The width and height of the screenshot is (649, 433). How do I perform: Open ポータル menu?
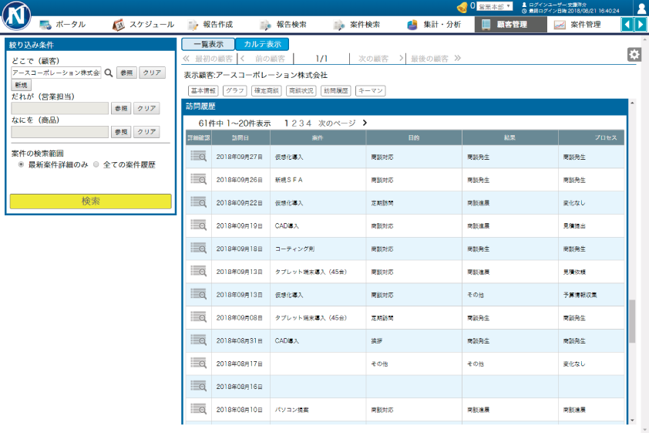pyautogui.click(x=63, y=25)
